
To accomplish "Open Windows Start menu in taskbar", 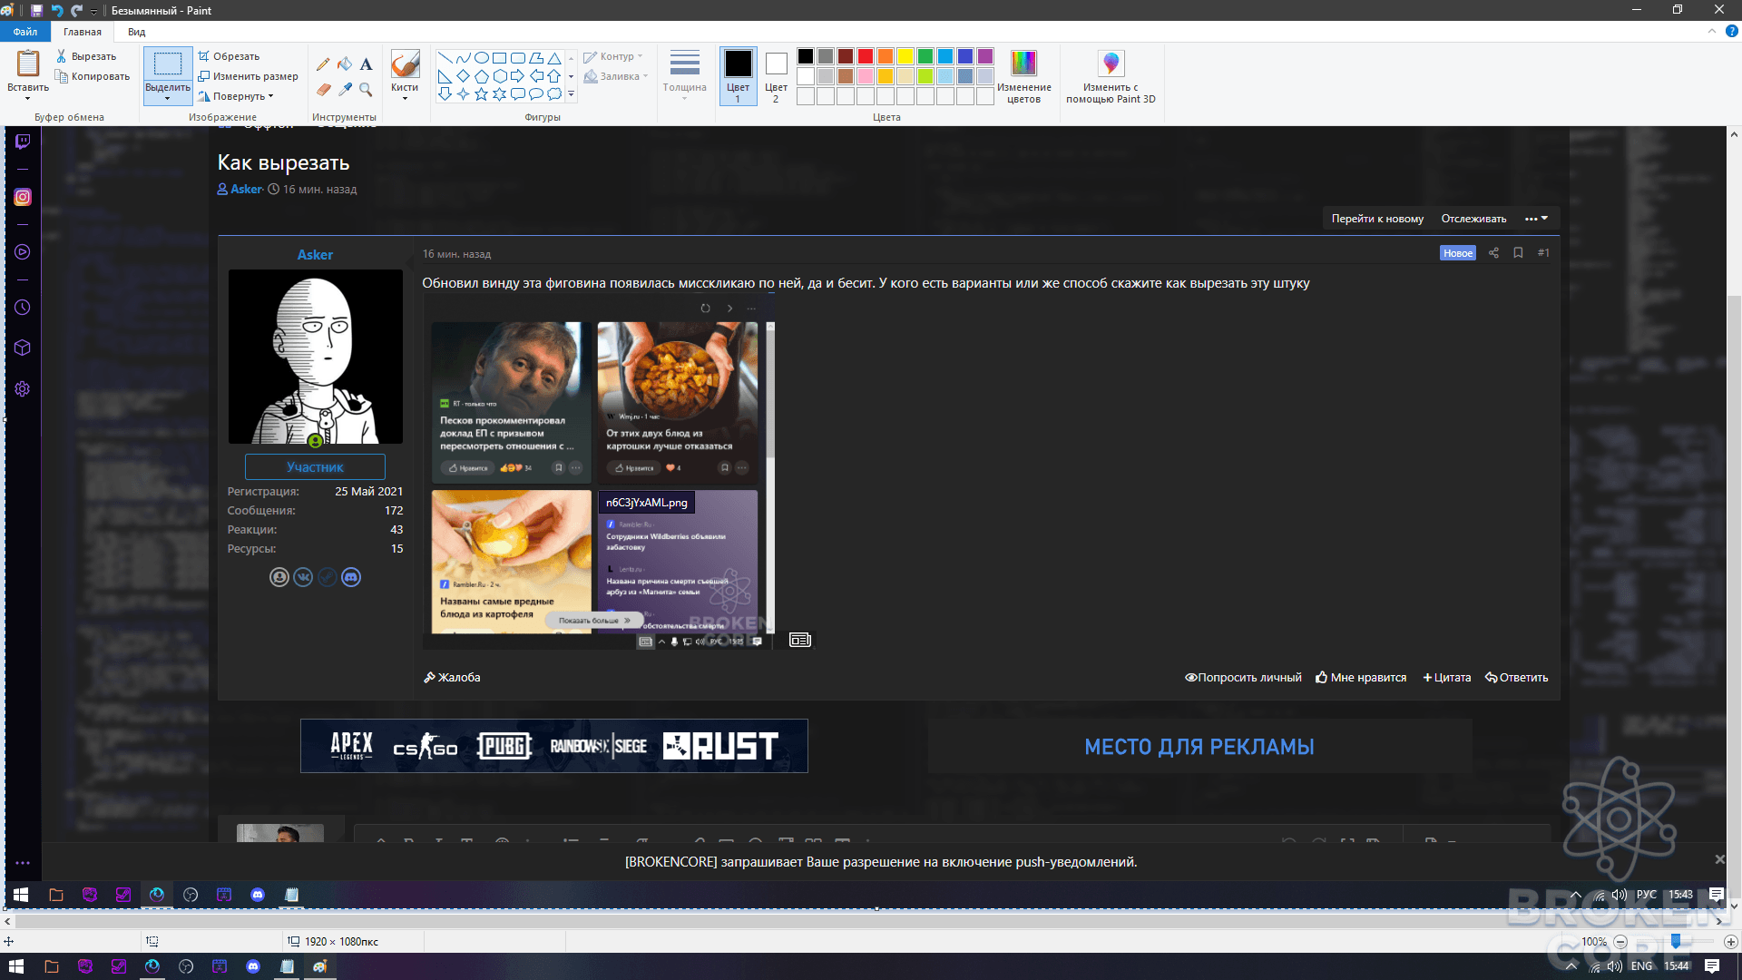I will (16, 966).
